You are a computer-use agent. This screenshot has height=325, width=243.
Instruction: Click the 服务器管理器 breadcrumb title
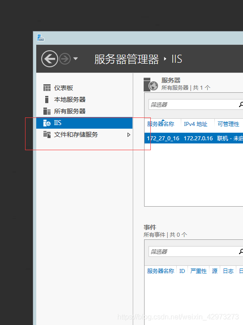coord(127,59)
